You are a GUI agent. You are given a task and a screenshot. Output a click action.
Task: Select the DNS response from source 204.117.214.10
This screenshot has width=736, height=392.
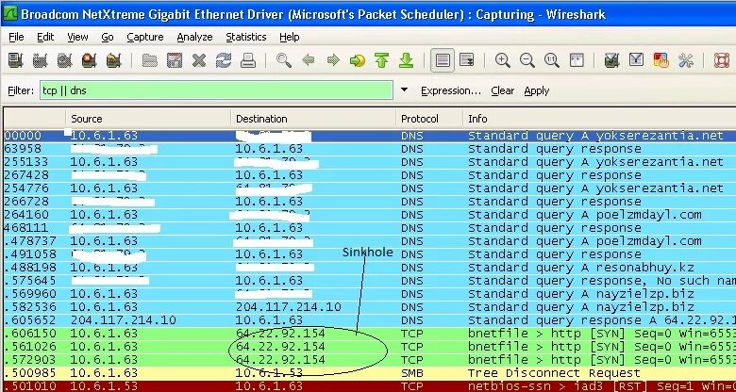point(370,320)
